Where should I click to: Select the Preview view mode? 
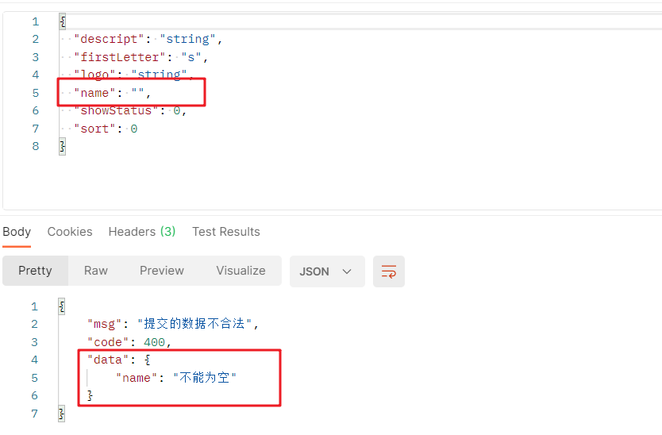coord(162,271)
